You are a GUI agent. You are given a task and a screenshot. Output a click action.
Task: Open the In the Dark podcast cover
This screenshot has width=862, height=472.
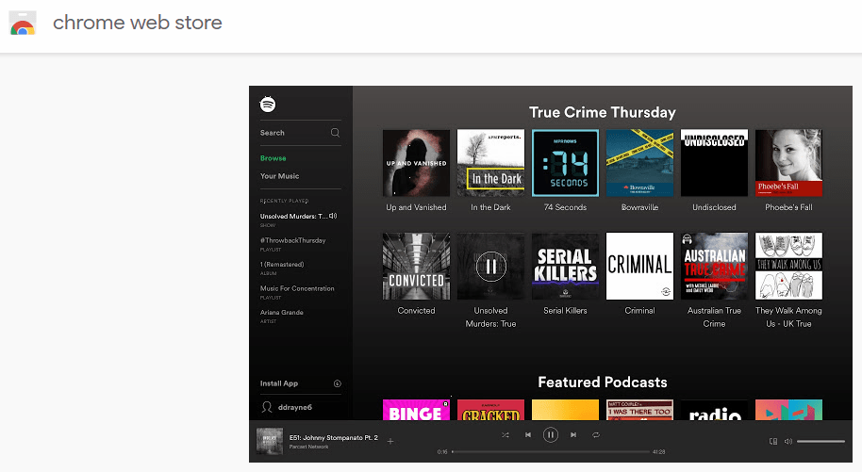tap(490, 163)
